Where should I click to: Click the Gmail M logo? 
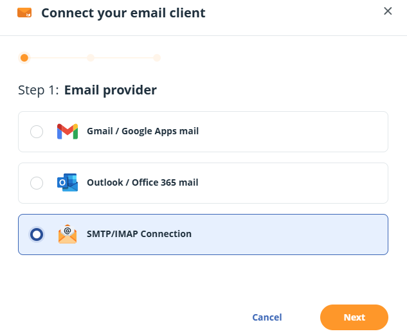click(x=68, y=132)
